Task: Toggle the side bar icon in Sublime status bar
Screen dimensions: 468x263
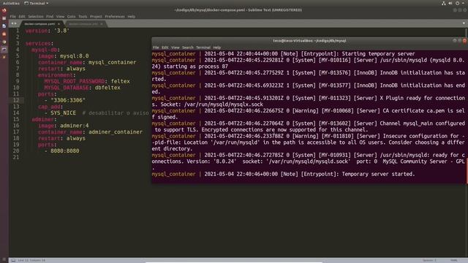Action: pyautogui.click(x=13, y=260)
